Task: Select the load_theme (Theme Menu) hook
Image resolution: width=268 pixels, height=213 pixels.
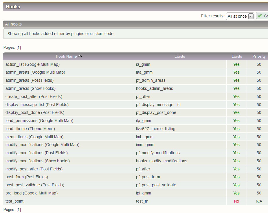Action: (x=30, y=129)
